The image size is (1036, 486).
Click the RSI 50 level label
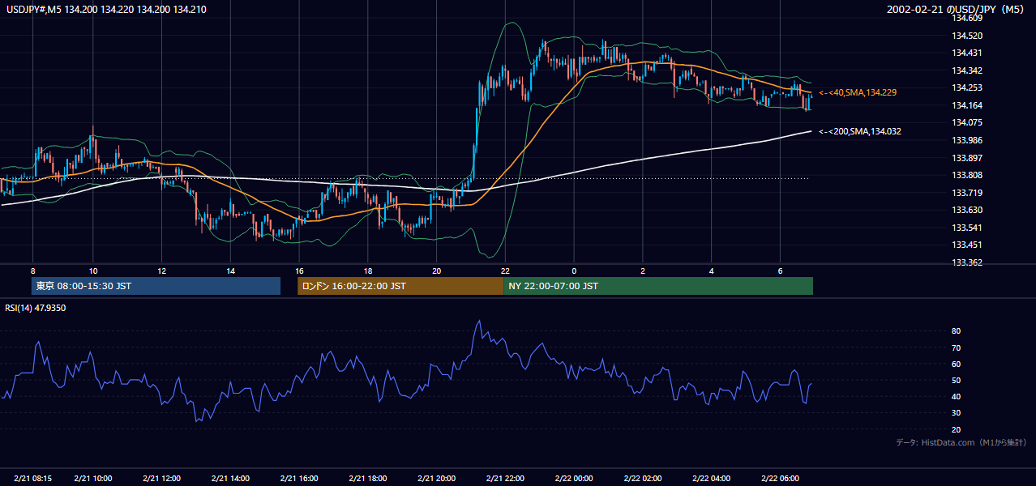pyautogui.click(x=956, y=380)
